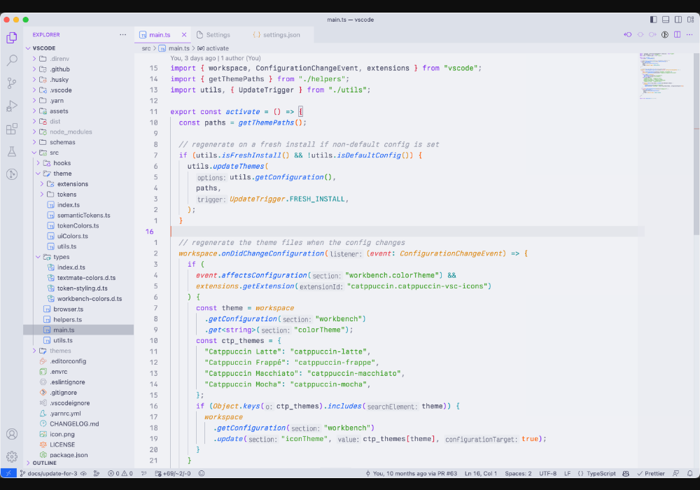The image size is (700, 490).
Task: Open the Run and Debug icon
Action: click(x=11, y=106)
